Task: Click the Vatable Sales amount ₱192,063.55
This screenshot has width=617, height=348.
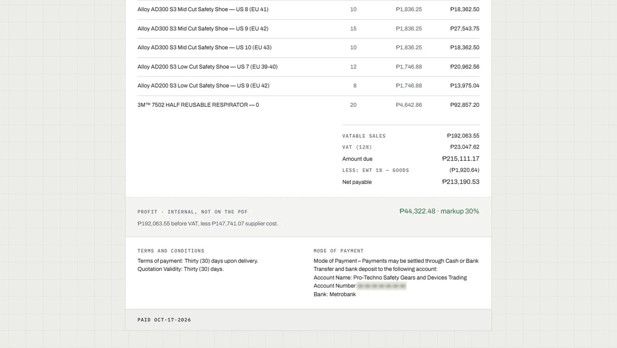Action: (463, 136)
